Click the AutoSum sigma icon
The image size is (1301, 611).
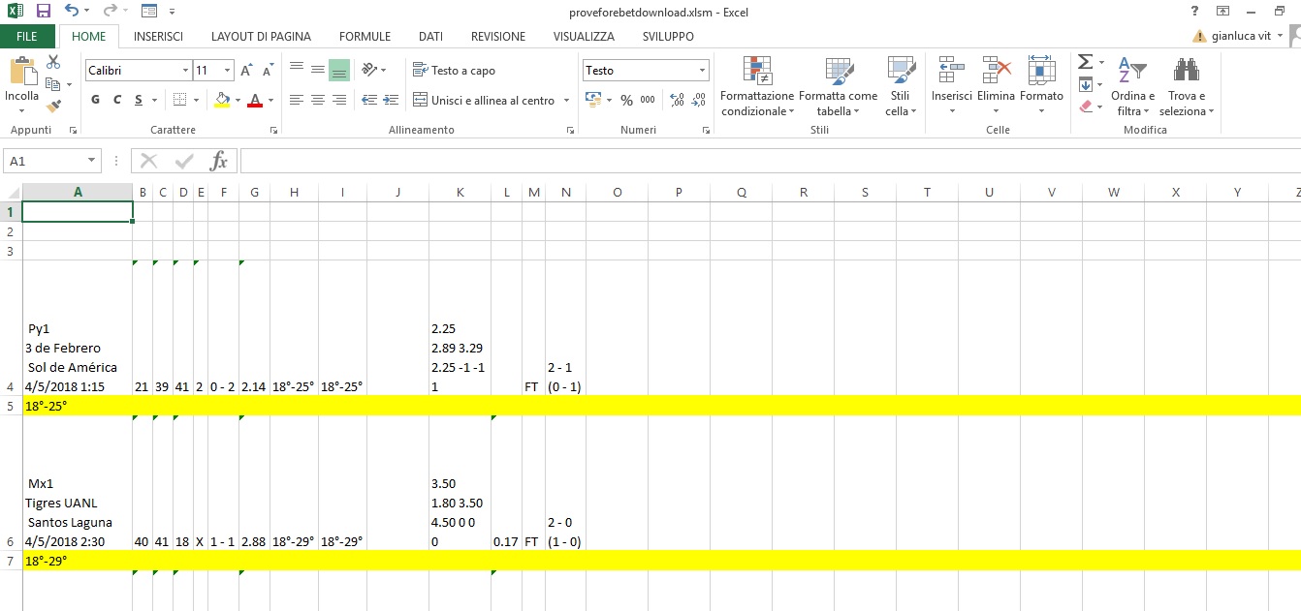tap(1085, 62)
